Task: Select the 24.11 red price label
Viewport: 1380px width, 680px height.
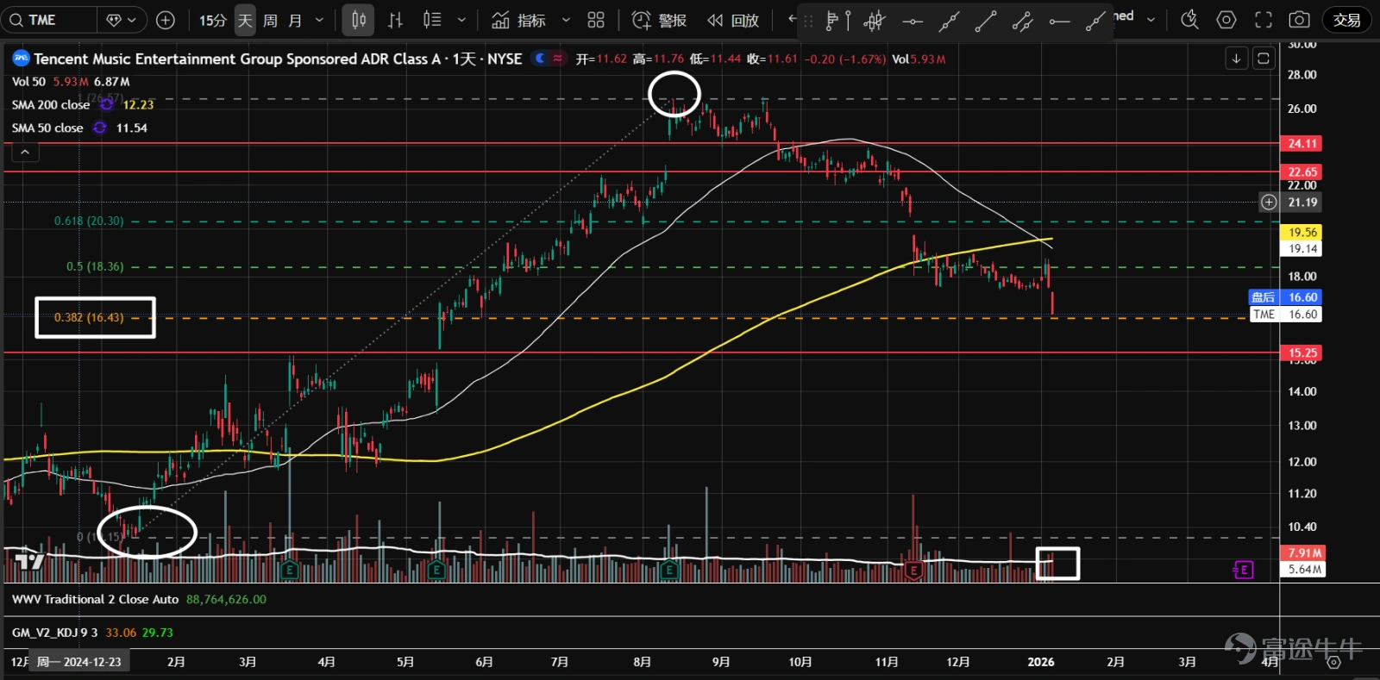Action: (x=1302, y=144)
